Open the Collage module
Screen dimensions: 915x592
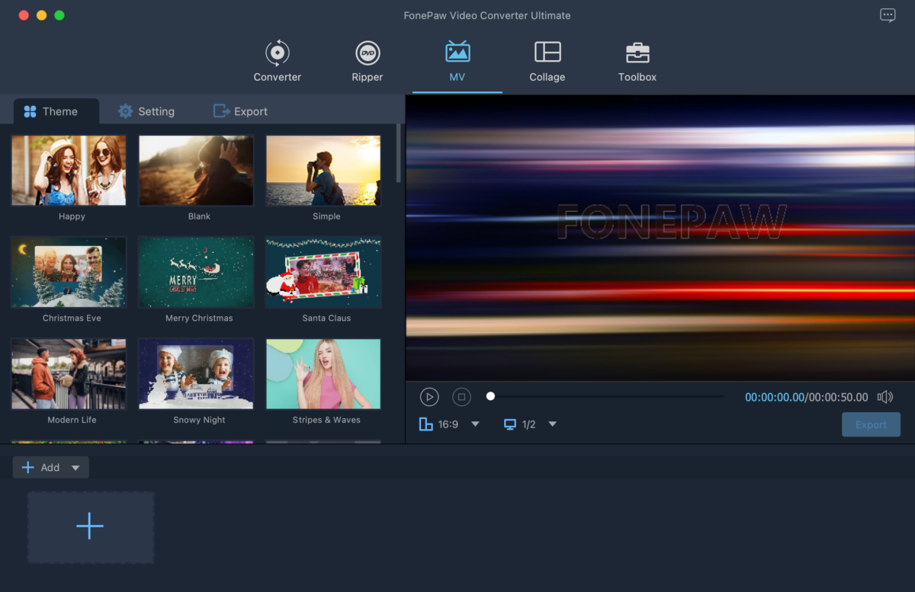[547, 61]
